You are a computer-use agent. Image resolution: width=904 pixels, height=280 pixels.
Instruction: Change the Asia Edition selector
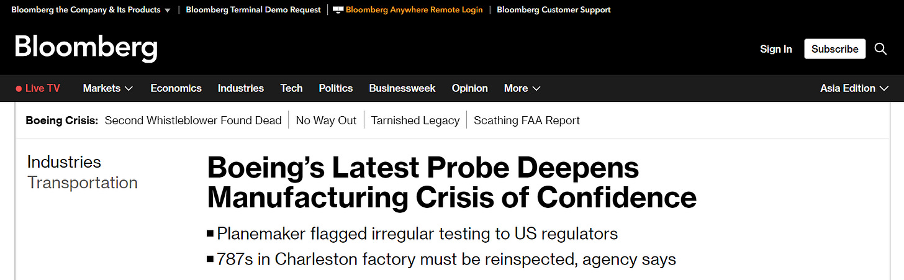[855, 88]
